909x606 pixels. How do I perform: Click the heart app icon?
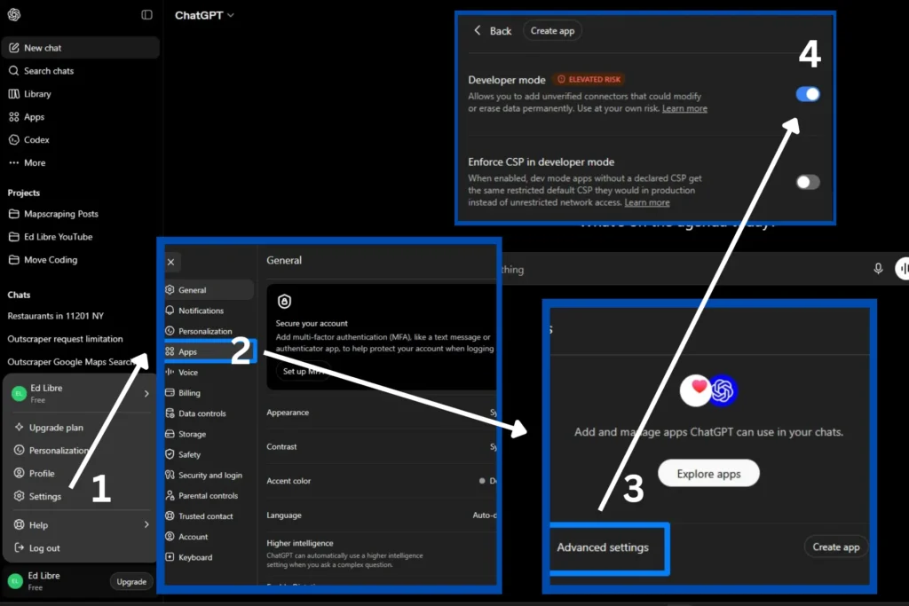[x=696, y=390]
